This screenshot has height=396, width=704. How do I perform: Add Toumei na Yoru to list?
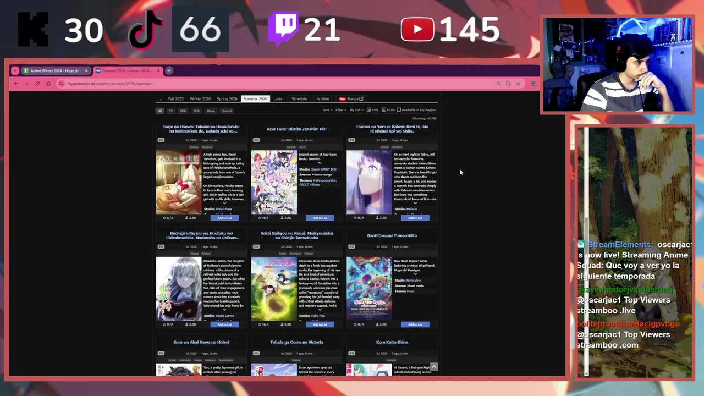point(415,218)
